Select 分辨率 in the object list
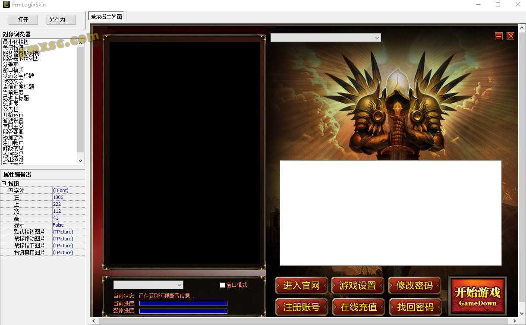Viewport: 526px width, 325px height. [10, 64]
